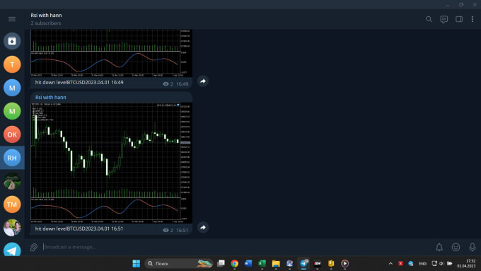Forward the 16:49 BTCUSD message
The image size is (481, 271).
(203, 81)
